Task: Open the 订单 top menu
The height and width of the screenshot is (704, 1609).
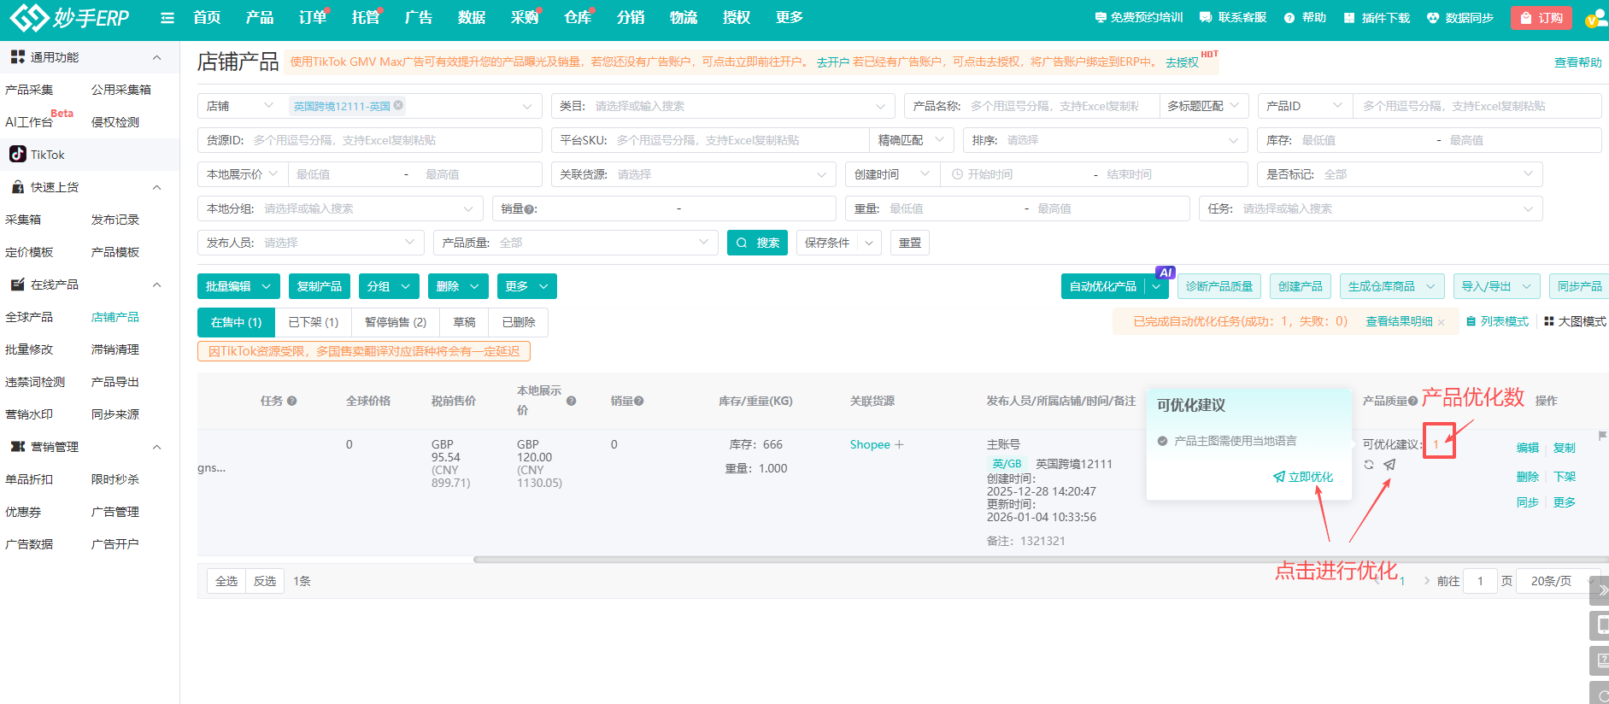Action: pyautogui.click(x=312, y=18)
